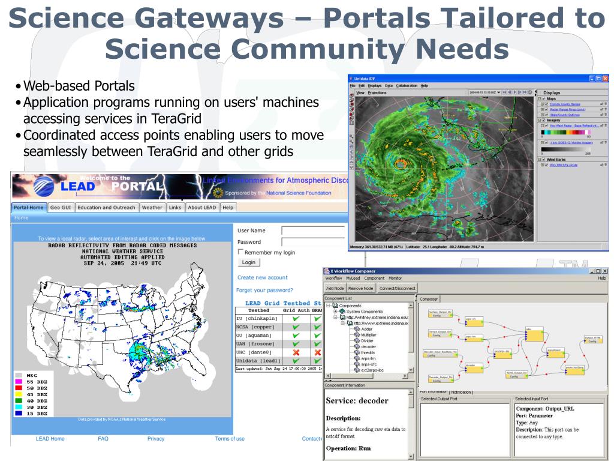Screen dimensions: 614x461
Task: Click IDV go-to-end animation button
Action: point(525,92)
